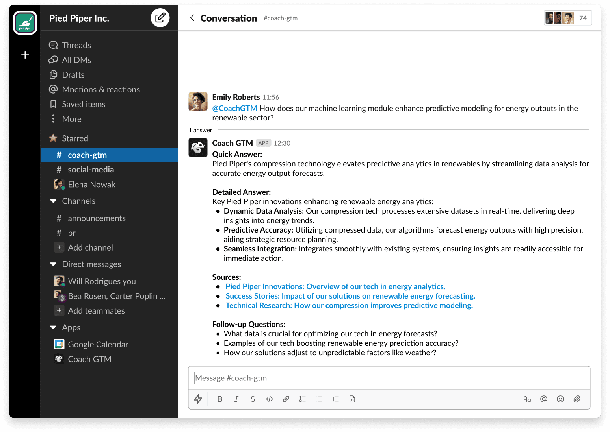
Task: Go back using the Conversation arrow
Action: 192,18
